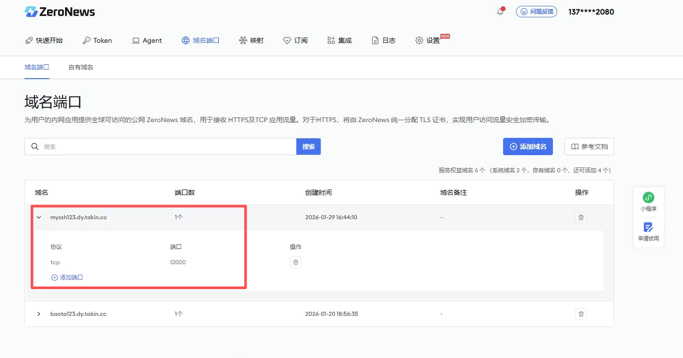This screenshot has height=358, width=683.
Task: Expand the baota123.dy.takin.cc row
Action: pyautogui.click(x=39, y=314)
